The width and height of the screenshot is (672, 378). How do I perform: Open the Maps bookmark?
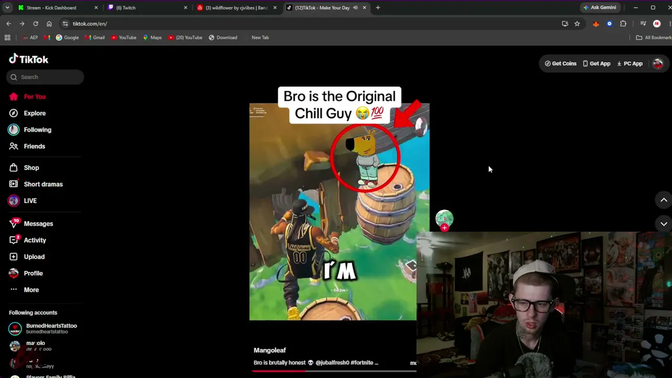[x=152, y=38]
